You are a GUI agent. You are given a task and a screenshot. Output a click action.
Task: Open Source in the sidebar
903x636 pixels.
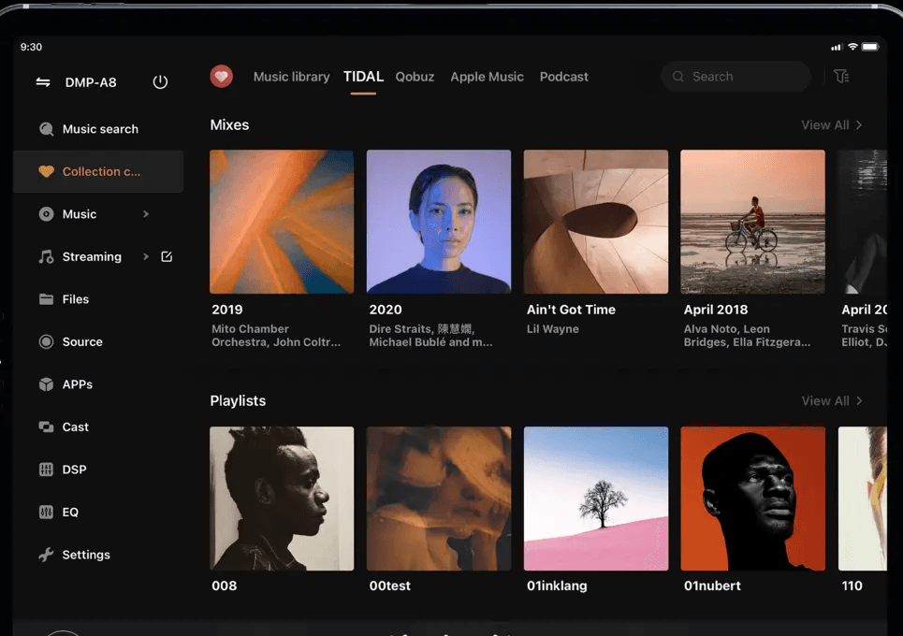pos(98,342)
